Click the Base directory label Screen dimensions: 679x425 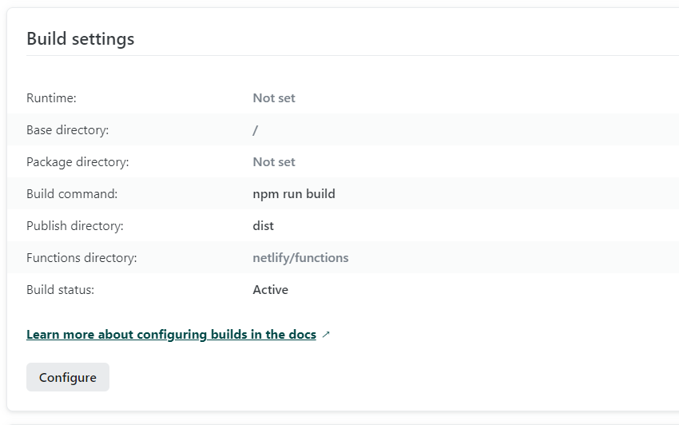coord(68,130)
